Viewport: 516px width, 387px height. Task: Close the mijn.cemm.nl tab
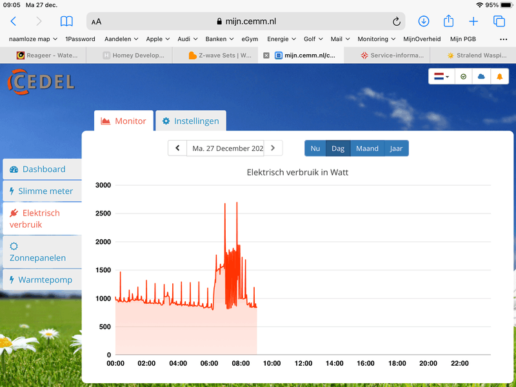point(266,55)
